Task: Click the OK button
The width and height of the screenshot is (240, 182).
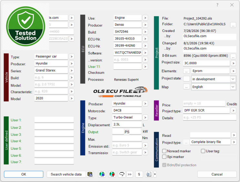Action: tap(24, 174)
